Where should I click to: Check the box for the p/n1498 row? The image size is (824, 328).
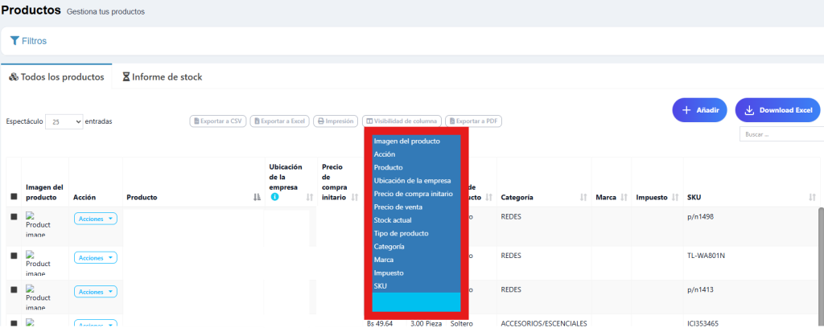(14, 216)
